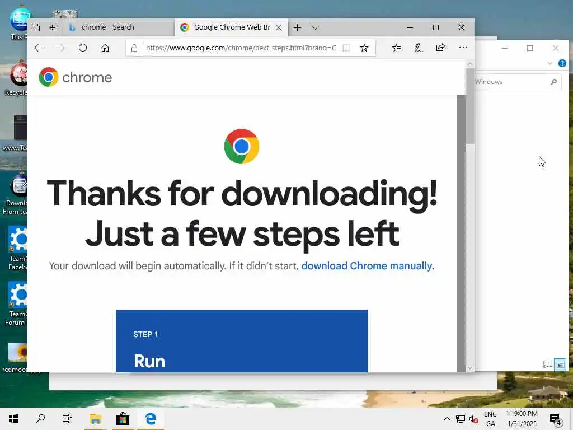Viewport: 573px width, 430px height.
Task: Open reading view icon in address bar
Action: click(x=346, y=48)
